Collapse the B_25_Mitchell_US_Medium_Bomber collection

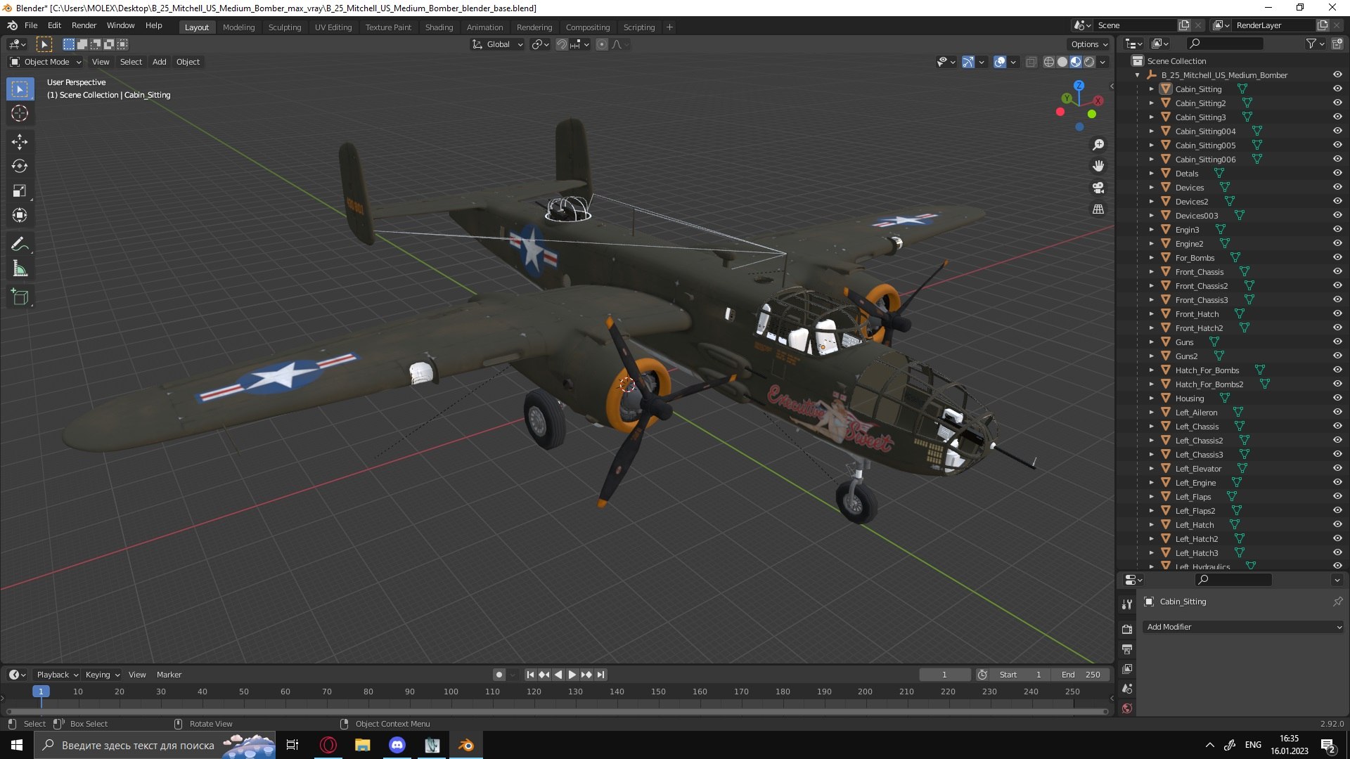[x=1138, y=75]
